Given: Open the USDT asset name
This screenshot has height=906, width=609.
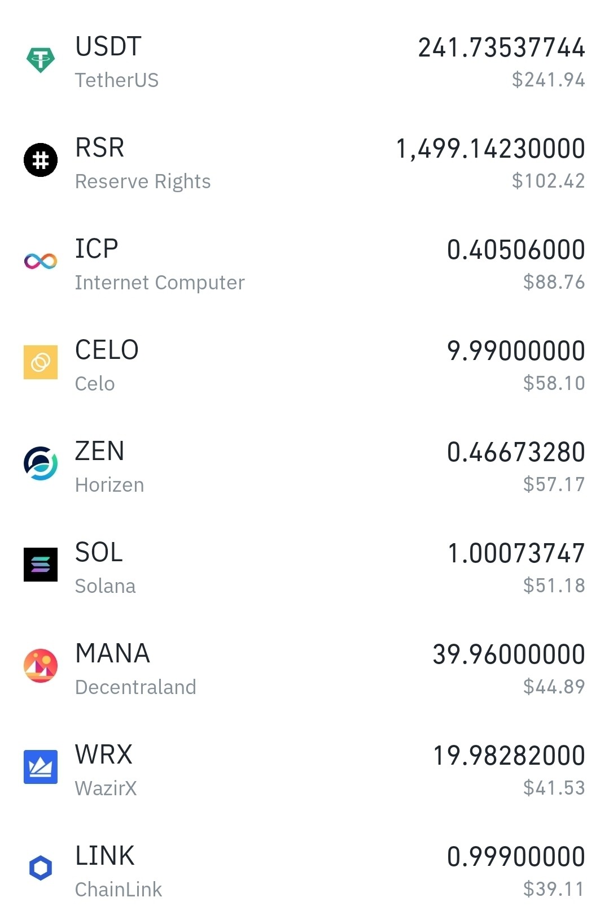Looking at the screenshot, I should tap(108, 46).
